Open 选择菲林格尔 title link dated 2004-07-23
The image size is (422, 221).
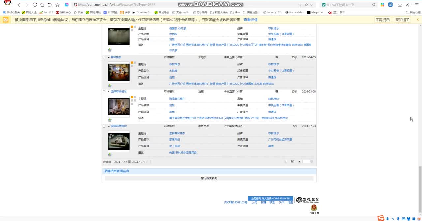(119, 126)
